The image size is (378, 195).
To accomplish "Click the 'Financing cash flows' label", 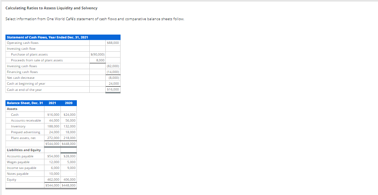I will (x=22, y=72).
